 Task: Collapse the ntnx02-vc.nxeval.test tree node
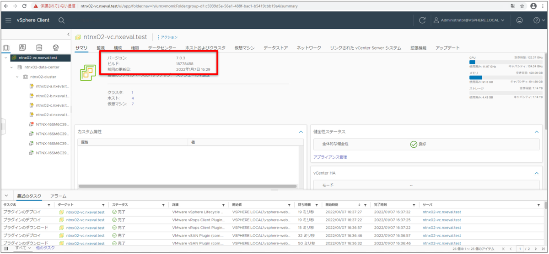6,58
